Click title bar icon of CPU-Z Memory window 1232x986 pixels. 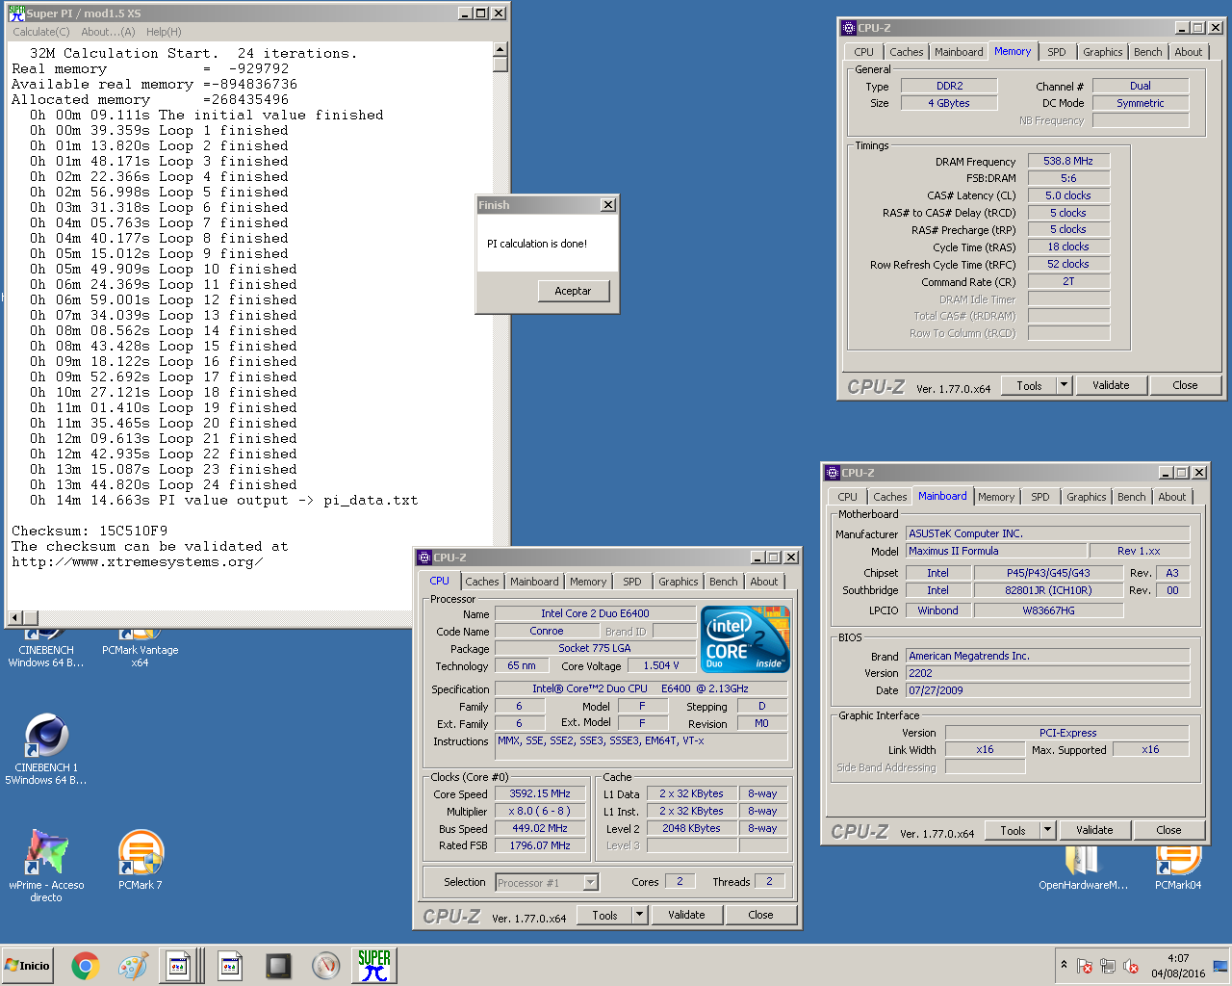pyautogui.click(x=848, y=28)
